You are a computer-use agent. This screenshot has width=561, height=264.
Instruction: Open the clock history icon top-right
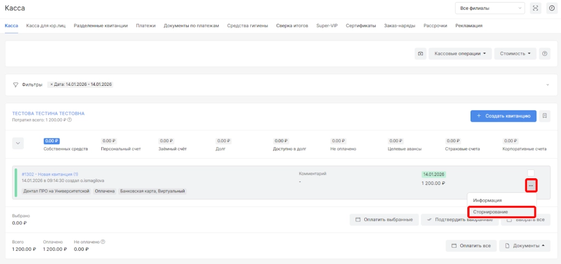[x=551, y=8]
